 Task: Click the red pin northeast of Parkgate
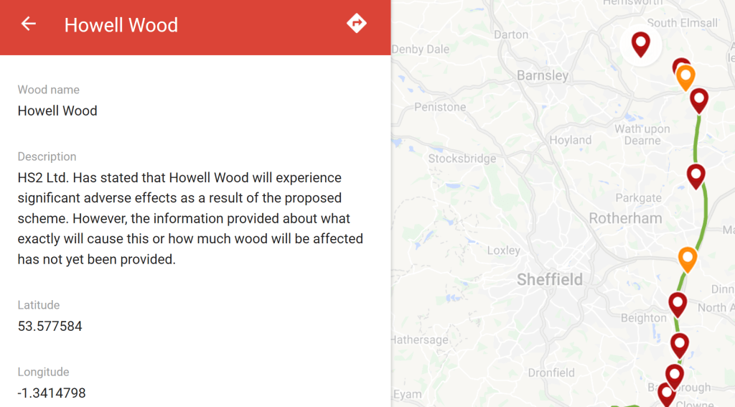point(696,174)
